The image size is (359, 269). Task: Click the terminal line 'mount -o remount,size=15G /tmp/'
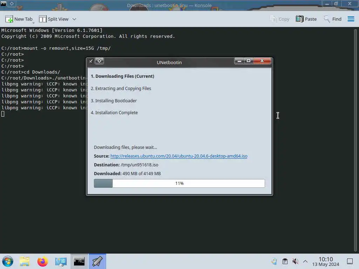pos(67,48)
